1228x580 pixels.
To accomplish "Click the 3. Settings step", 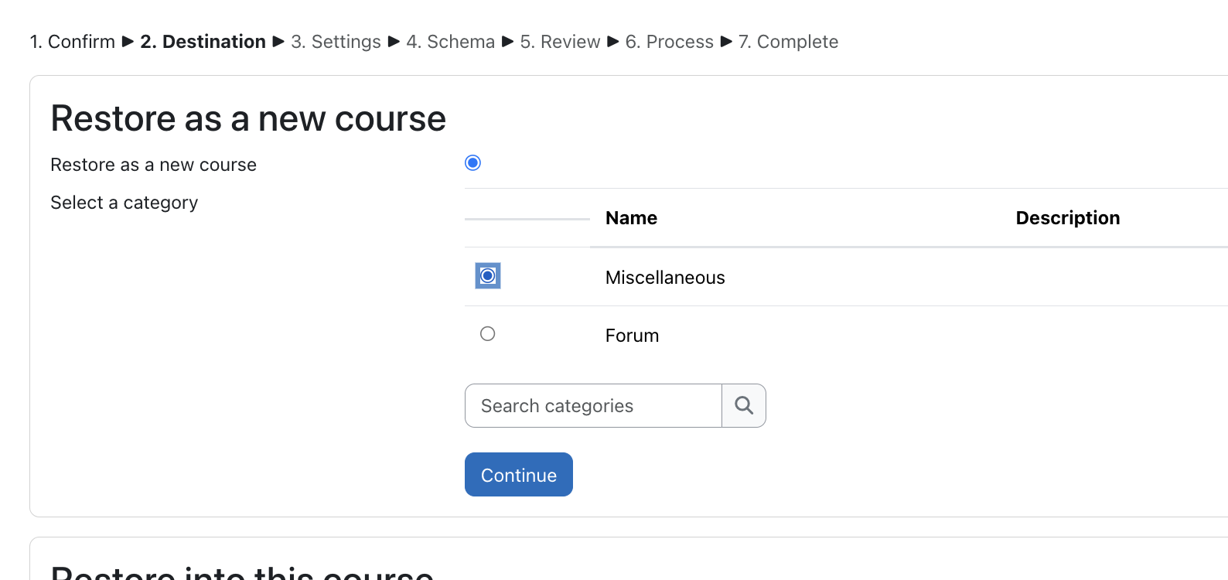I will pyautogui.click(x=336, y=42).
